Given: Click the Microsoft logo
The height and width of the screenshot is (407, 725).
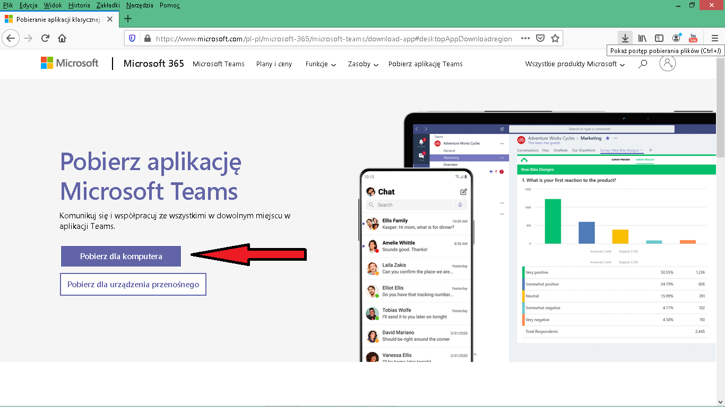Looking at the screenshot, I should 70,63.
